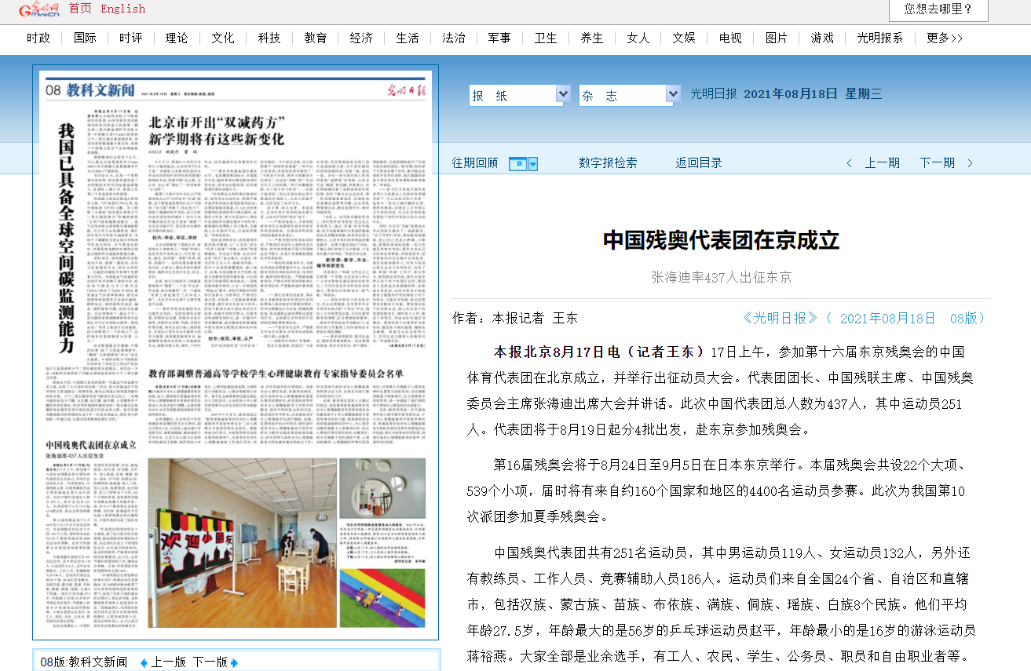This screenshot has height=671, width=1031.
Task: Open the 《光明日报》 source link
Action: point(780,318)
